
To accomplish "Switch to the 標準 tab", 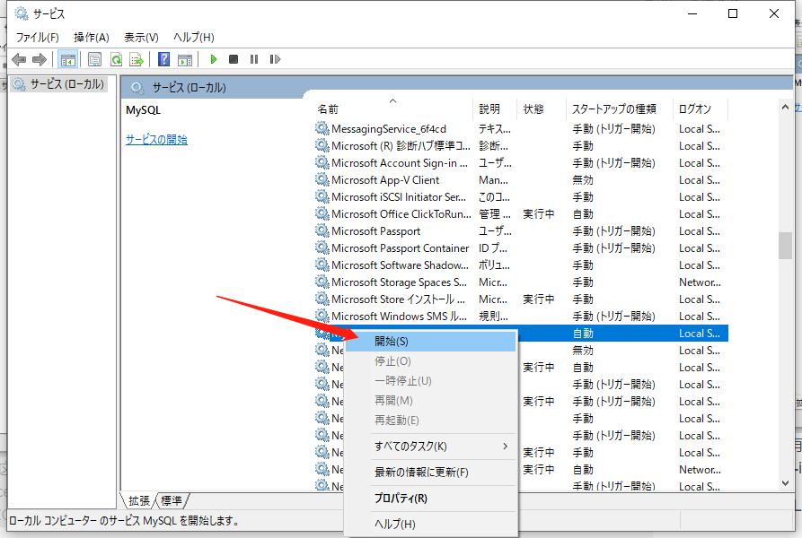I will (x=171, y=500).
